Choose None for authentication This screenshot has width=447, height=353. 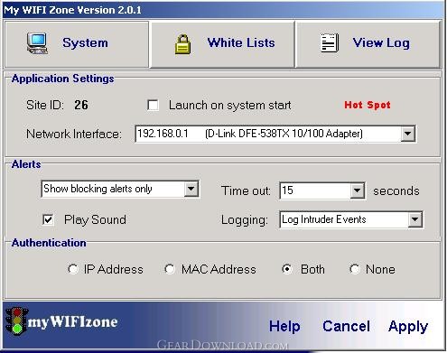[x=355, y=269]
